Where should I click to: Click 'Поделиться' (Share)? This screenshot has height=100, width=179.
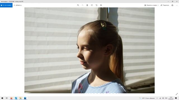coord(165,5)
